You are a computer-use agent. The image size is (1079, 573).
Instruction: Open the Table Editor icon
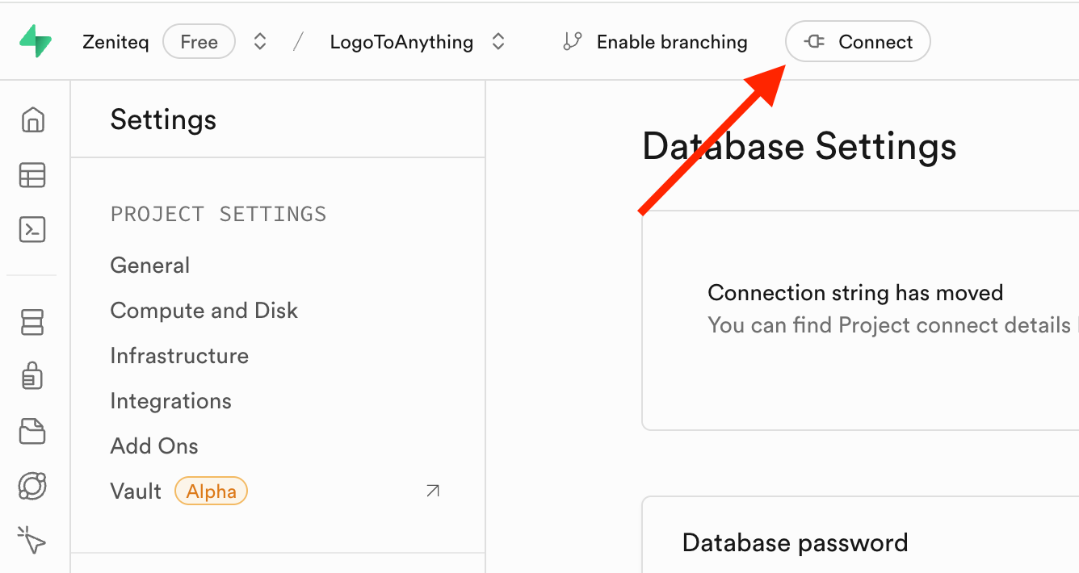point(31,175)
